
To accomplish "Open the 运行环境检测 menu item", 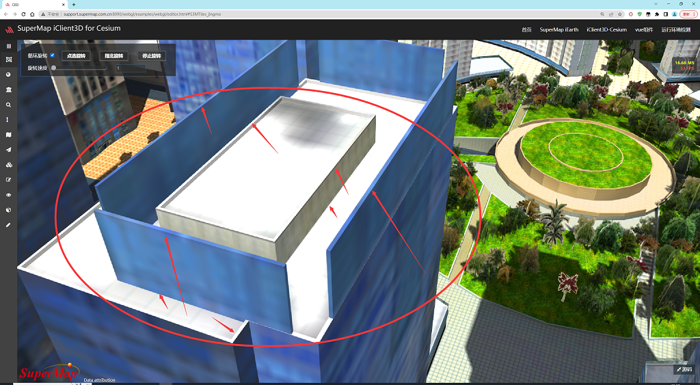I will pyautogui.click(x=676, y=29).
